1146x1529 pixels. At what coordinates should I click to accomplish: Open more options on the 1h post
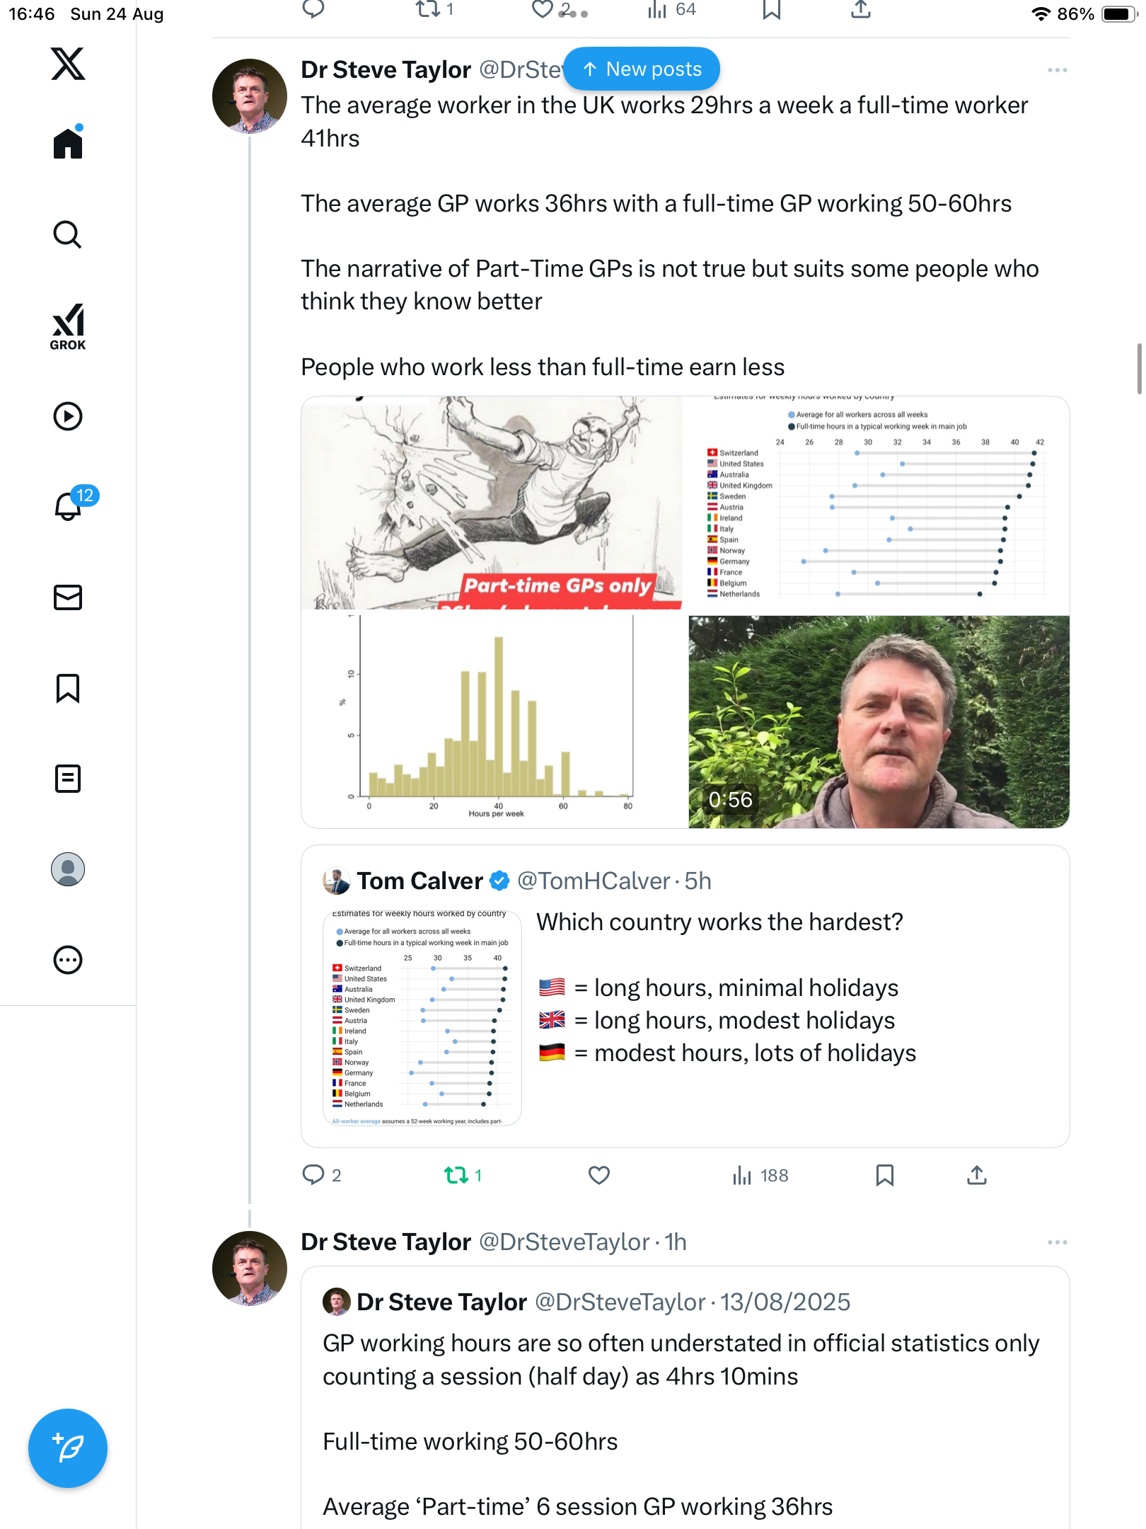[1057, 1242]
